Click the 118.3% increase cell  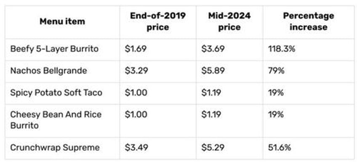[309, 49]
